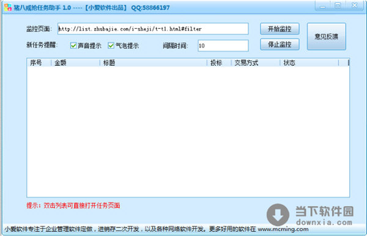This screenshot has width=367, height=236.
Task: Sort by 标题 column header
Action: tap(154, 63)
